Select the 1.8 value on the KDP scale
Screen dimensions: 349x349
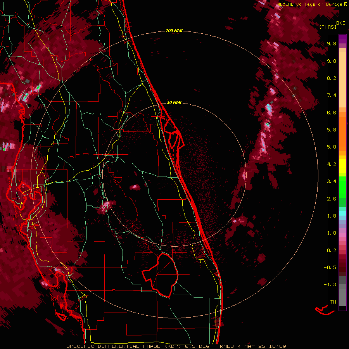(x=332, y=216)
